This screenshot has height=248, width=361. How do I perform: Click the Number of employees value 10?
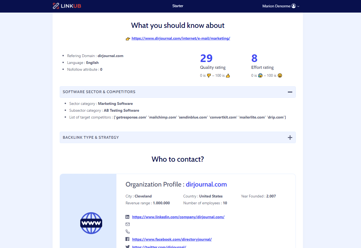(x=225, y=203)
